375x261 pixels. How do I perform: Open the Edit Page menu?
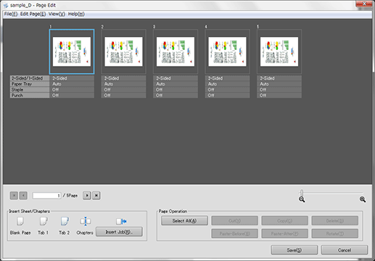33,14
